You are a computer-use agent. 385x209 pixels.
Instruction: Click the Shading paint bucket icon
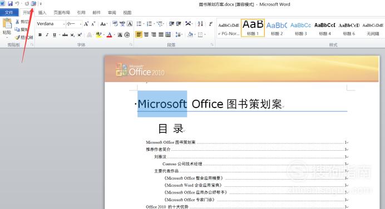(190, 34)
